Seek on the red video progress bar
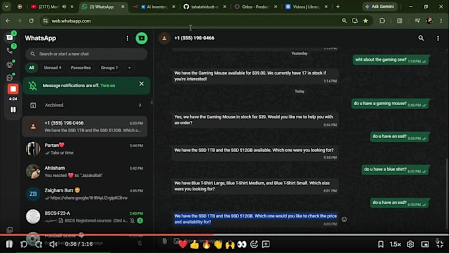Screen dimensions: 449x253 coord(224,235)
